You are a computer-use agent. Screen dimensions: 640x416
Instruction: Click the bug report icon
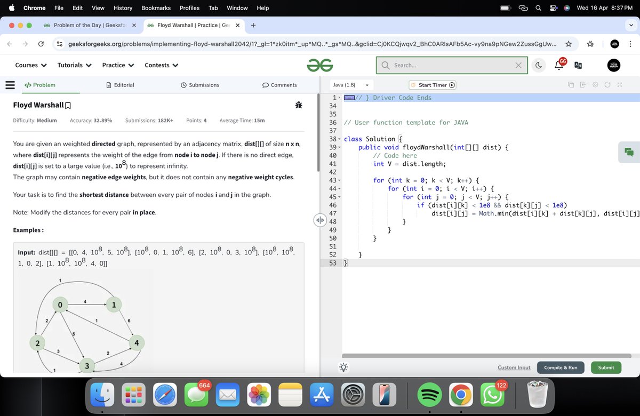point(299,105)
